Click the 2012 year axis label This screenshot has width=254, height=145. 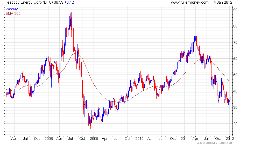(x=230, y=139)
